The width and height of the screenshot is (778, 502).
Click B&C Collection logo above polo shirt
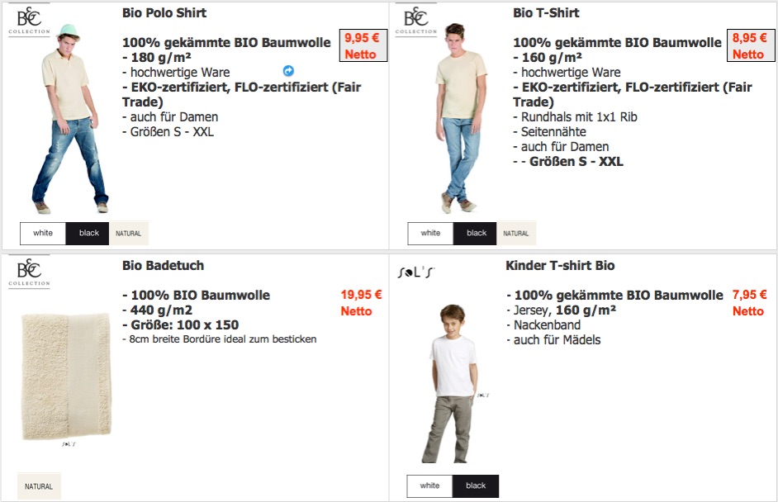(x=29, y=21)
